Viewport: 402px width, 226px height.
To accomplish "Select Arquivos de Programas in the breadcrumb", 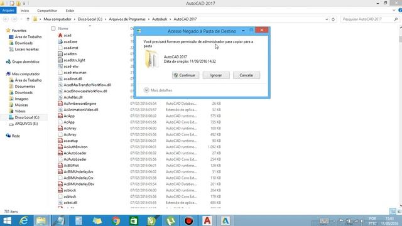I will point(127,19).
